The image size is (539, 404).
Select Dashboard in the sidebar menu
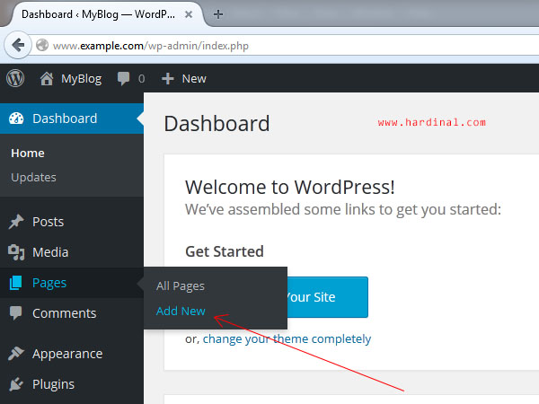pos(72,119)
